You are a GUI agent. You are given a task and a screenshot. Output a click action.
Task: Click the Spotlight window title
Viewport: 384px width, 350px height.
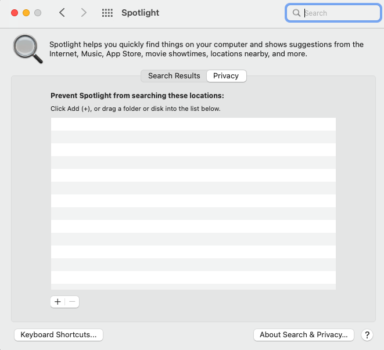tap(141, 13)
